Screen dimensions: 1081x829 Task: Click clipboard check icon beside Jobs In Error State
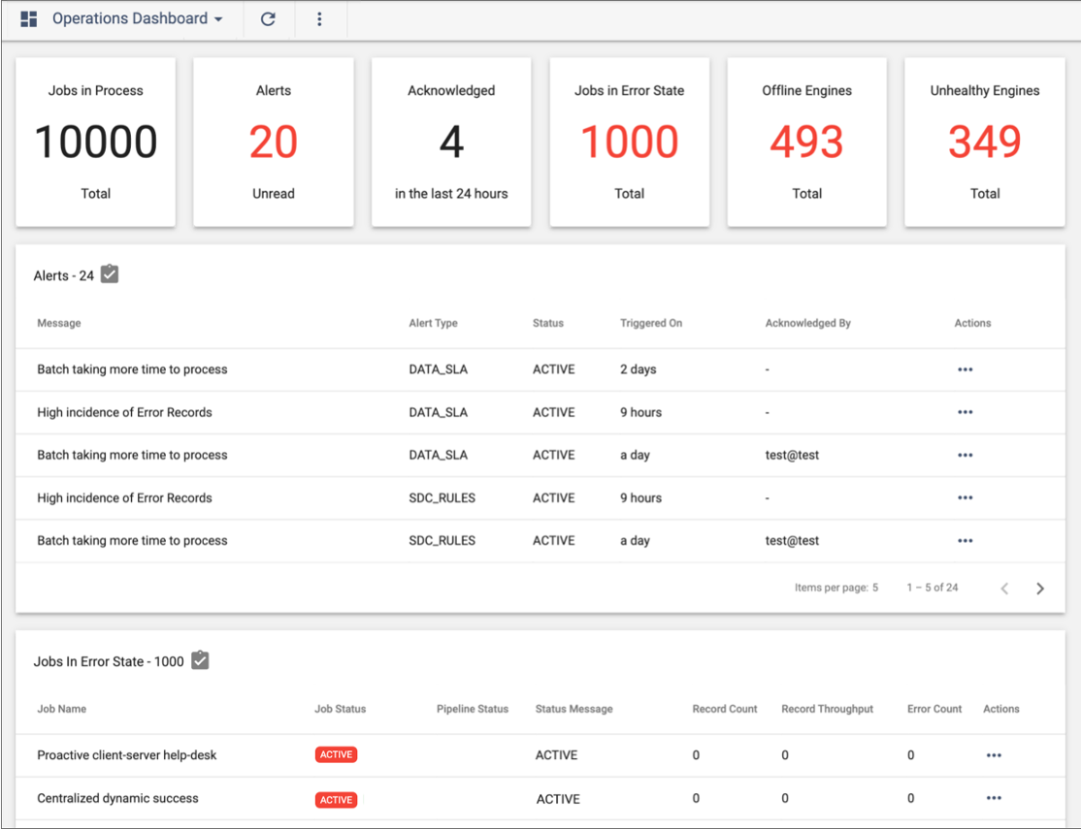click(200, 660)
